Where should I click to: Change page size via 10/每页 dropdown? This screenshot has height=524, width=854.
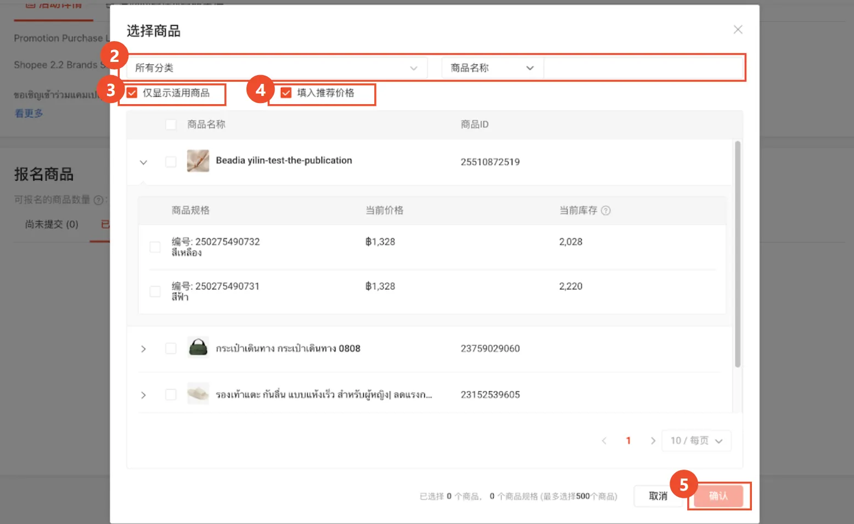pos(696,440)
